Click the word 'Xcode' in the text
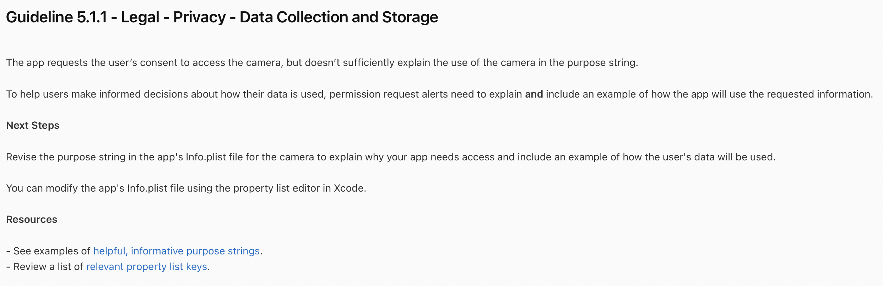This screenshot has width=883, height=286. [x=350, y=188]
